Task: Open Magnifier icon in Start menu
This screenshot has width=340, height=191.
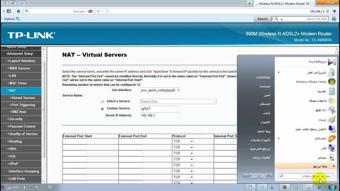Action: tap(332, 148)
